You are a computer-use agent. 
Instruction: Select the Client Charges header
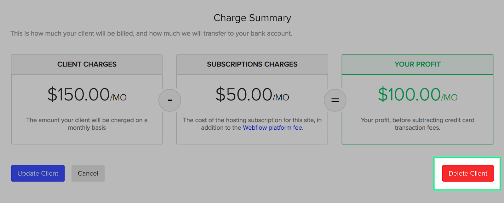tap(87, 64)
